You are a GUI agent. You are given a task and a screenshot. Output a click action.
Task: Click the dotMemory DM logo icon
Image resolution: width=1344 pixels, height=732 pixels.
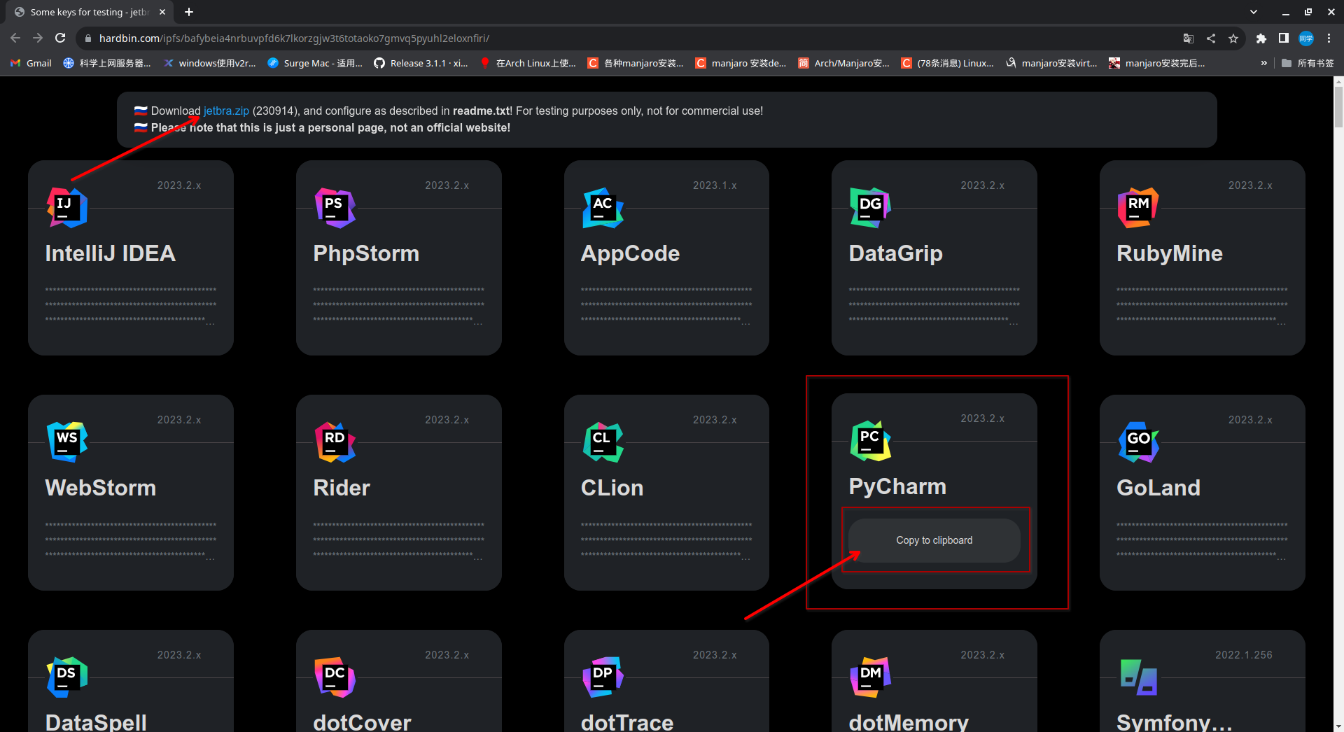coord(871,677)
